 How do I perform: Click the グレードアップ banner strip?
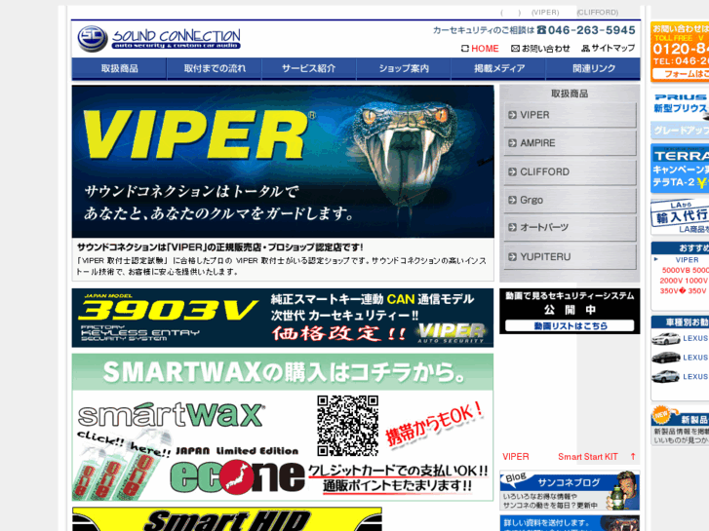pyautogui.click(x=680, y=131)
